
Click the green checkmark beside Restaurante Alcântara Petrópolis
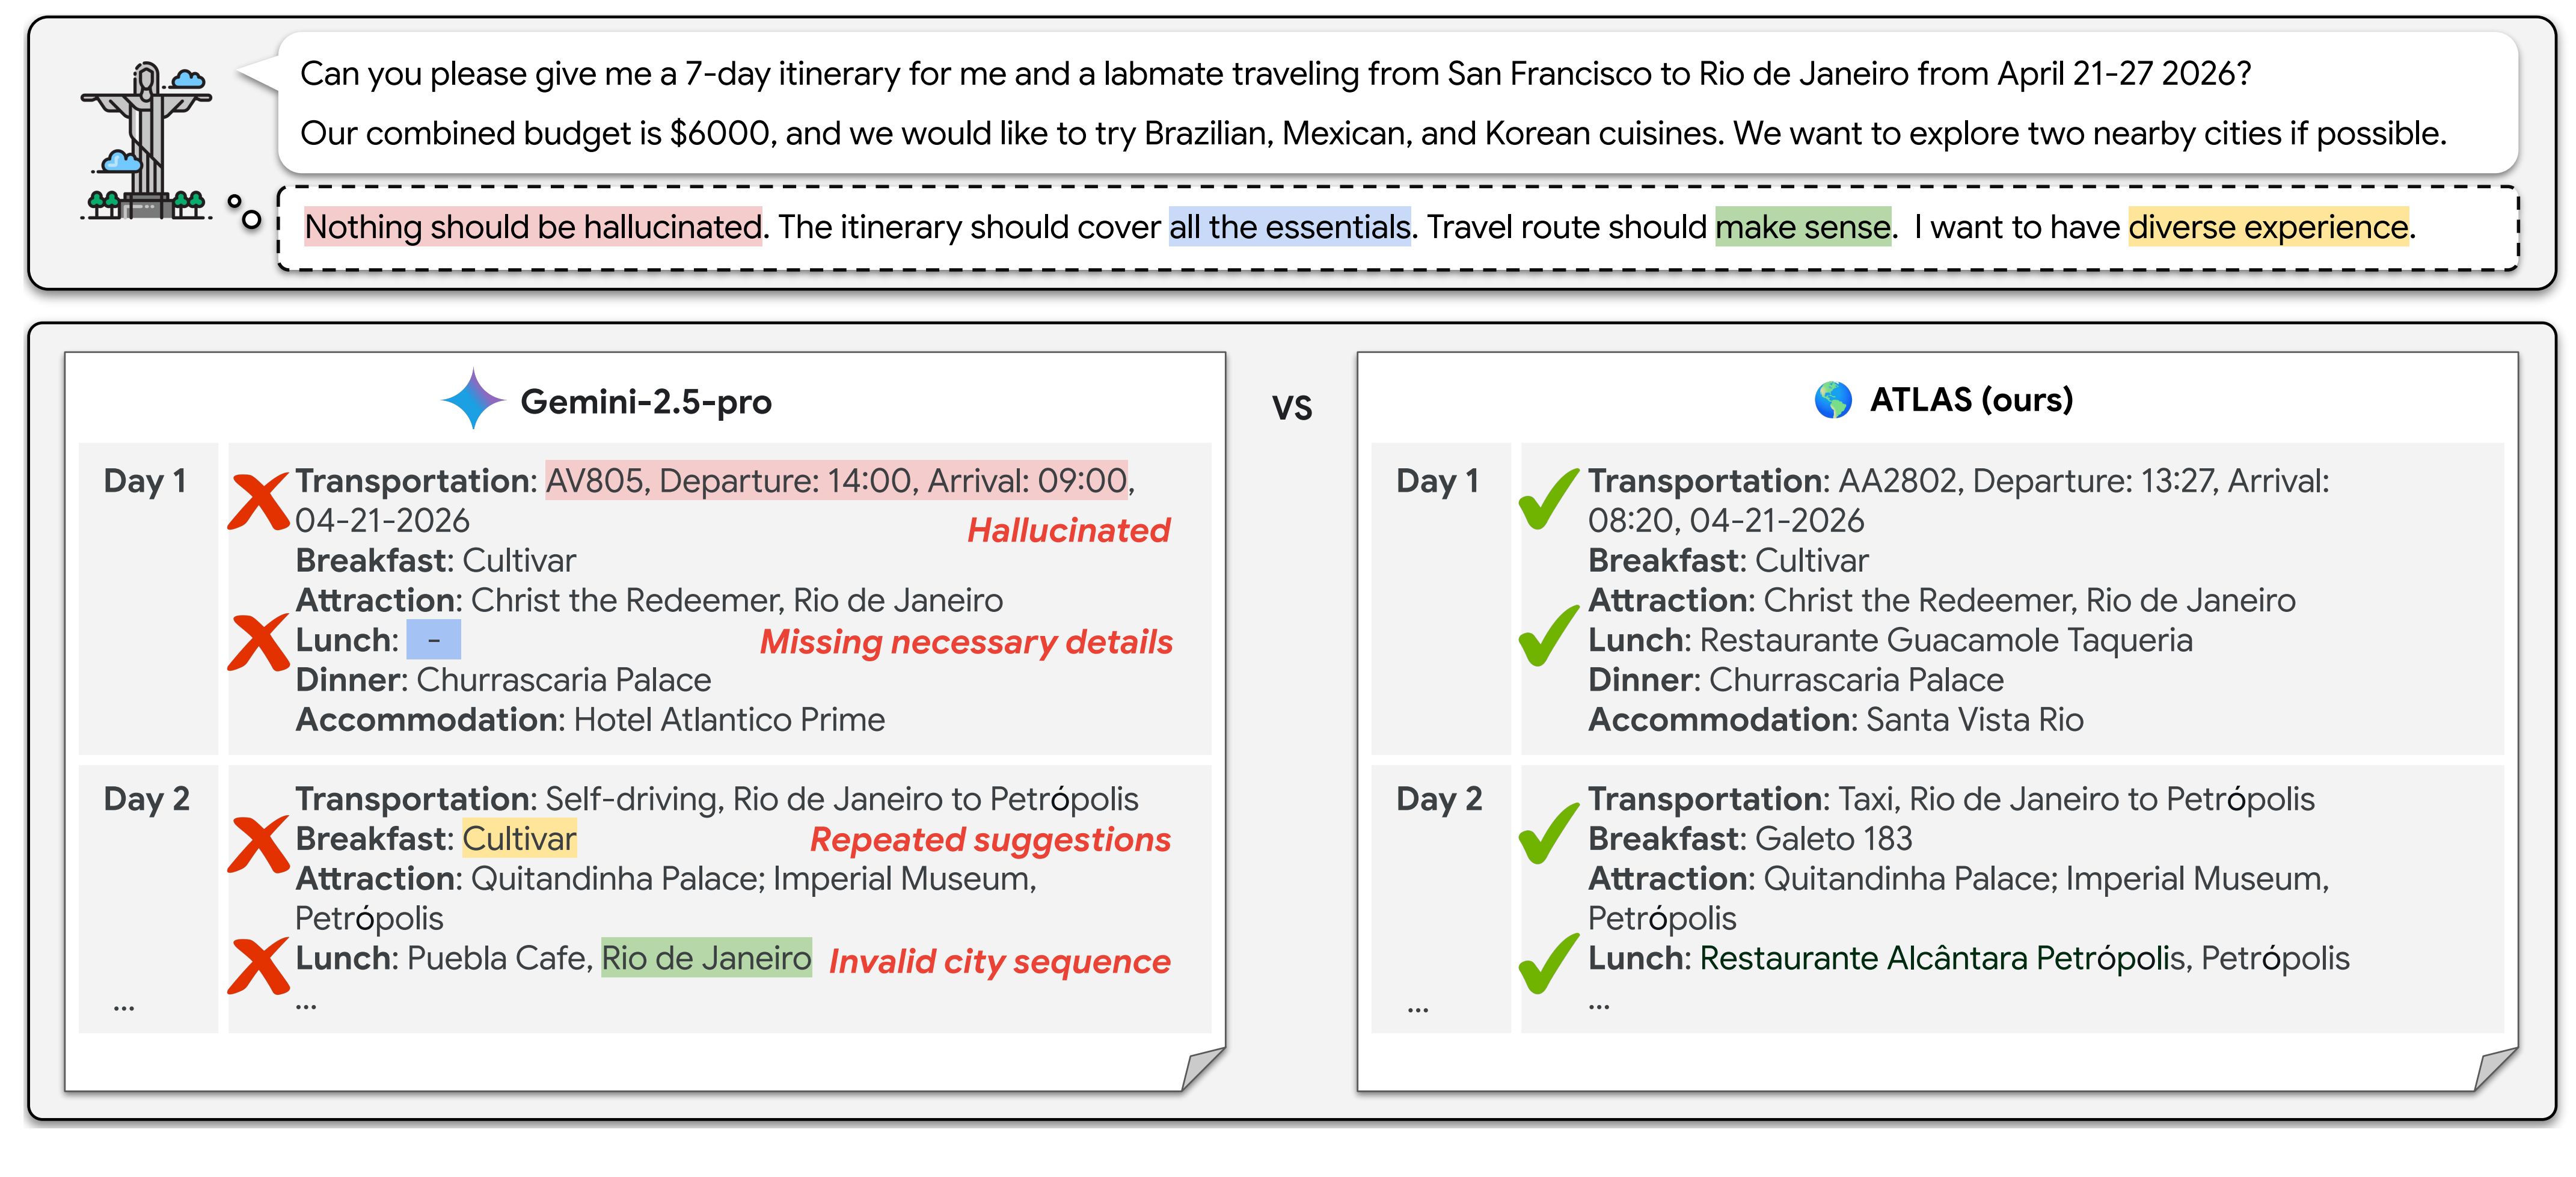coord(1547,962)
